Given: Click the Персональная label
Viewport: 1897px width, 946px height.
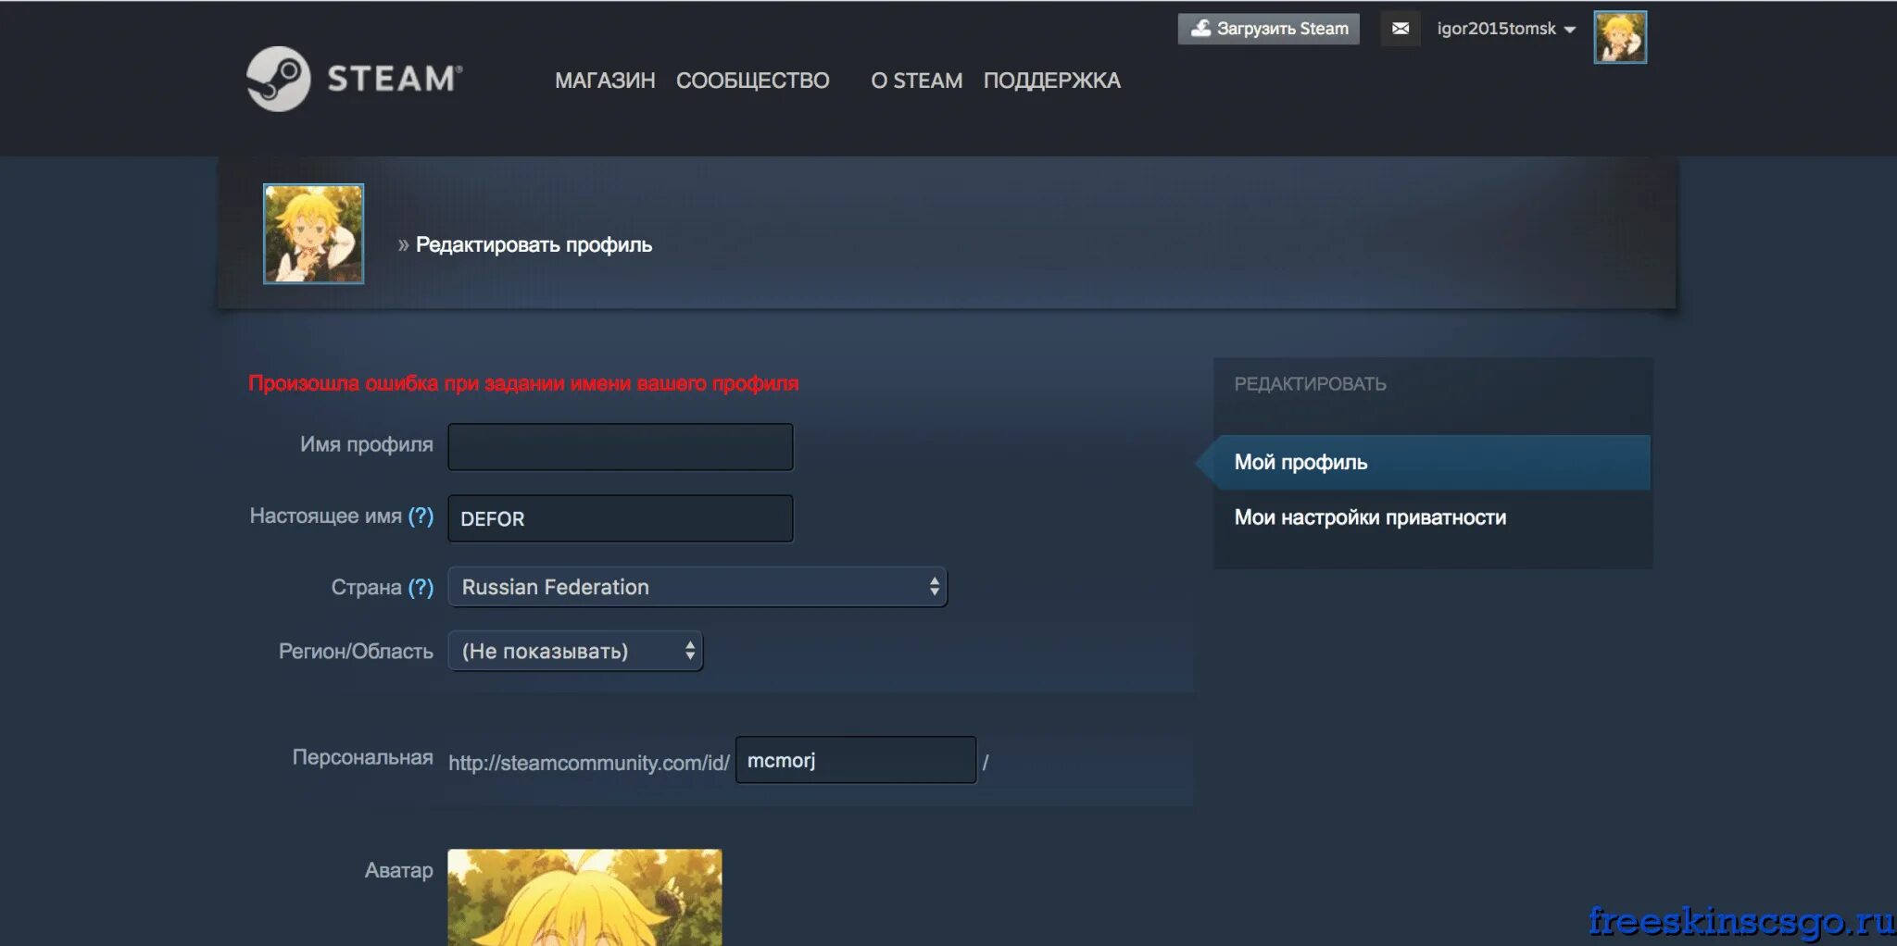Looking at the screenshot, I should click(x=362, y=757).
